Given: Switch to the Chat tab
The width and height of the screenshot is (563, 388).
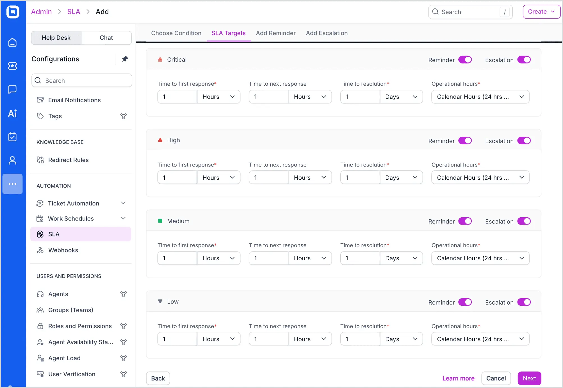Looking at the screenshot, I should click(x=106, y=37).
